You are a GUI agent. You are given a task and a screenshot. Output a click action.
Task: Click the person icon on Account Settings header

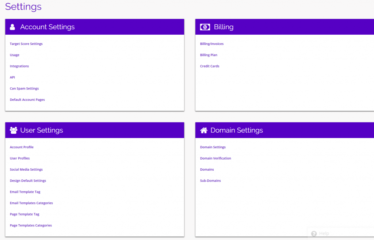(13, 27)
